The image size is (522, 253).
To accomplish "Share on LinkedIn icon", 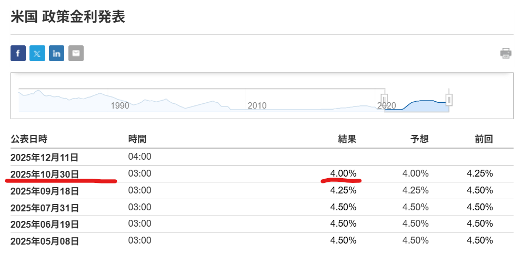I will coord(56,53).
